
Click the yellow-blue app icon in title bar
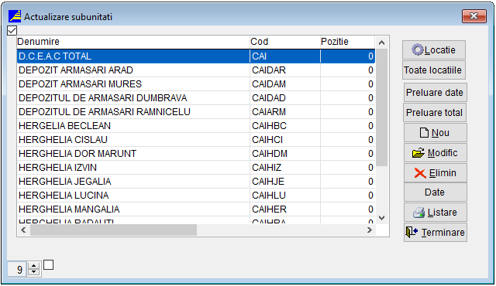15,16
